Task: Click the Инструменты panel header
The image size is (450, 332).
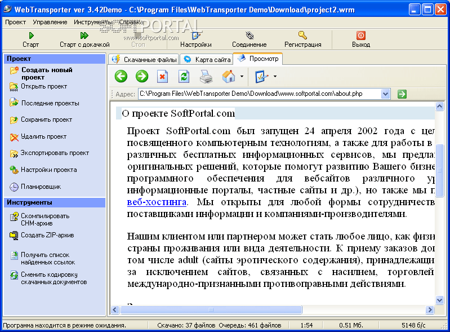Action: pyautogui.click(x=55, y=202)
